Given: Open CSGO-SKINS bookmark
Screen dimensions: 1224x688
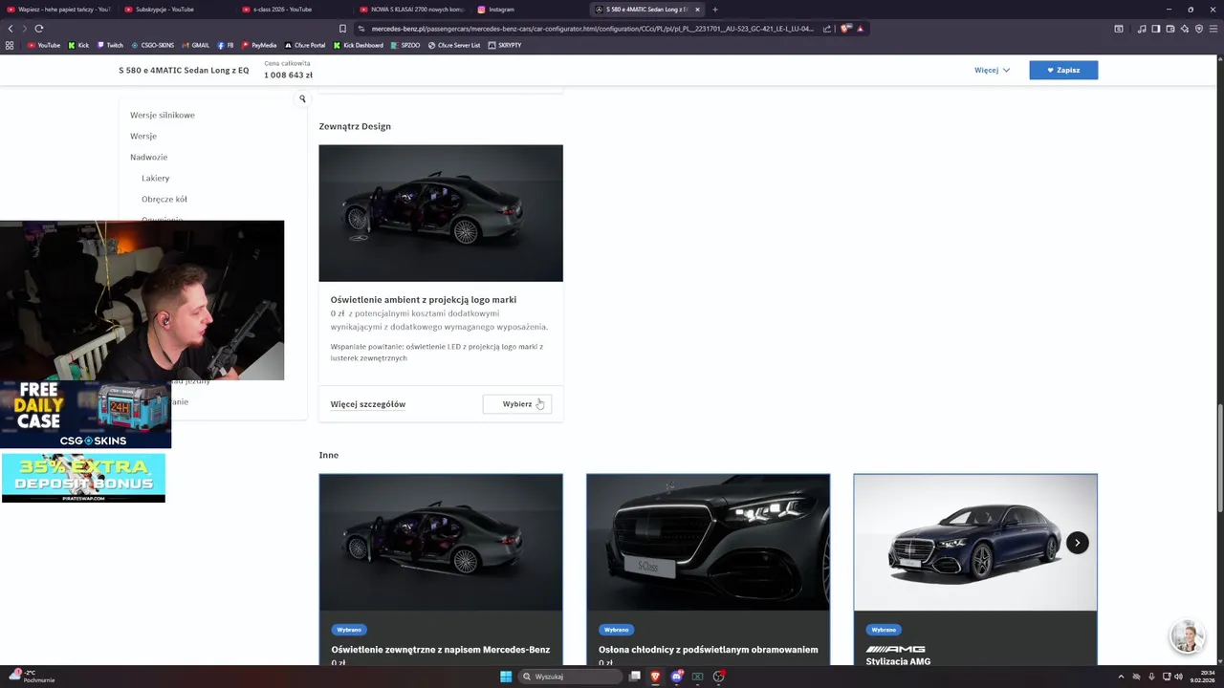Looking at the screenshot, I should [x=153, y=45].
